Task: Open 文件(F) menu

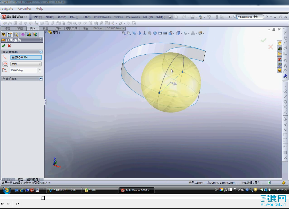Action: [x=38, y=17]
